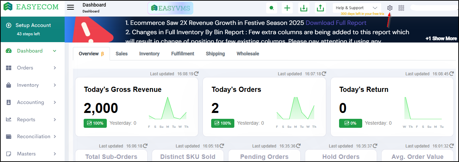Image resolution: width=459 pixels, height=162 pixels.
Task: Click +1 Show More announcements
Action: click(x=441, y=38)
